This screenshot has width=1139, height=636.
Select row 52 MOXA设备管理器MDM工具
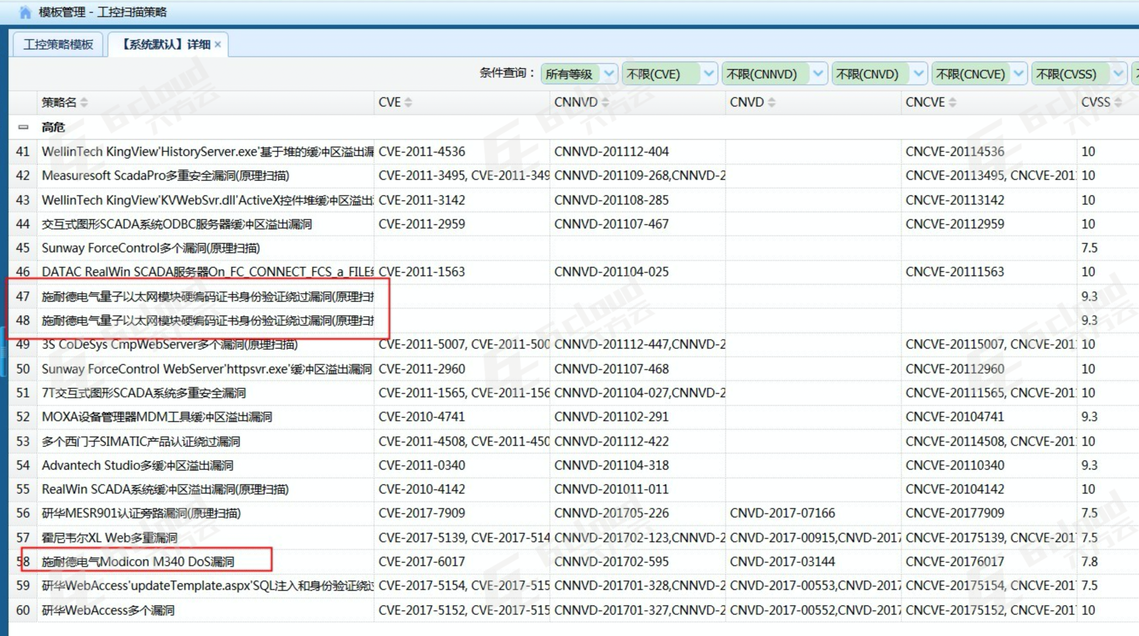(x=573, y=417)
